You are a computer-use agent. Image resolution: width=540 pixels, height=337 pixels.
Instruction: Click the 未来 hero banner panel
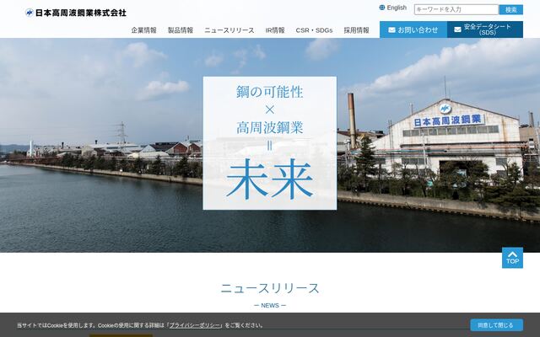(x=270, y=143)
